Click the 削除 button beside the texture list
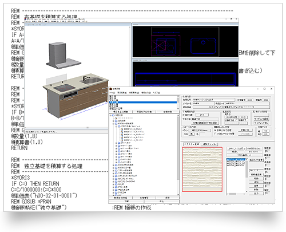This screenshot has height=232, width=286. pos(256,190)
